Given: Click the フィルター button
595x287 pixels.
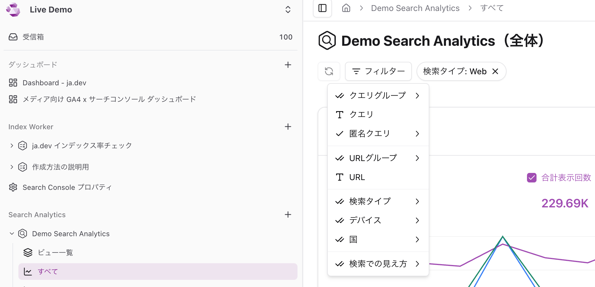Looking at the screenshot, I should tap(378, 71).
